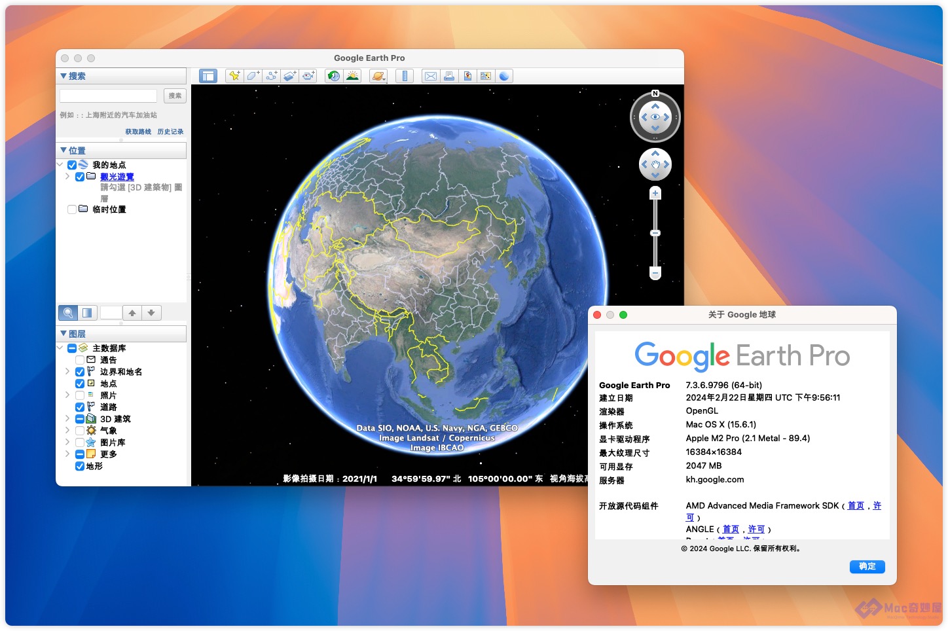Uncheck the 我的地点 checkbox
This screenshot has width=948, height=631.
tap(72, 165)
